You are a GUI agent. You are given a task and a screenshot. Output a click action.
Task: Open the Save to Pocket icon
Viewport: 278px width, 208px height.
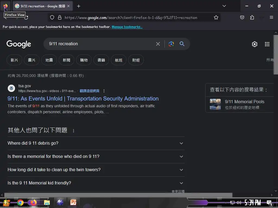[242, 17]
